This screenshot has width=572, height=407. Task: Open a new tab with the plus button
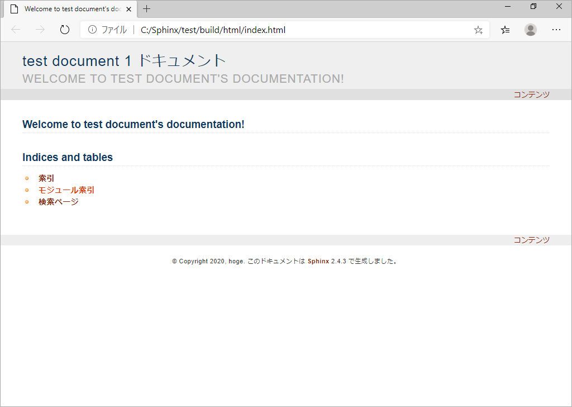pos(147,9)
